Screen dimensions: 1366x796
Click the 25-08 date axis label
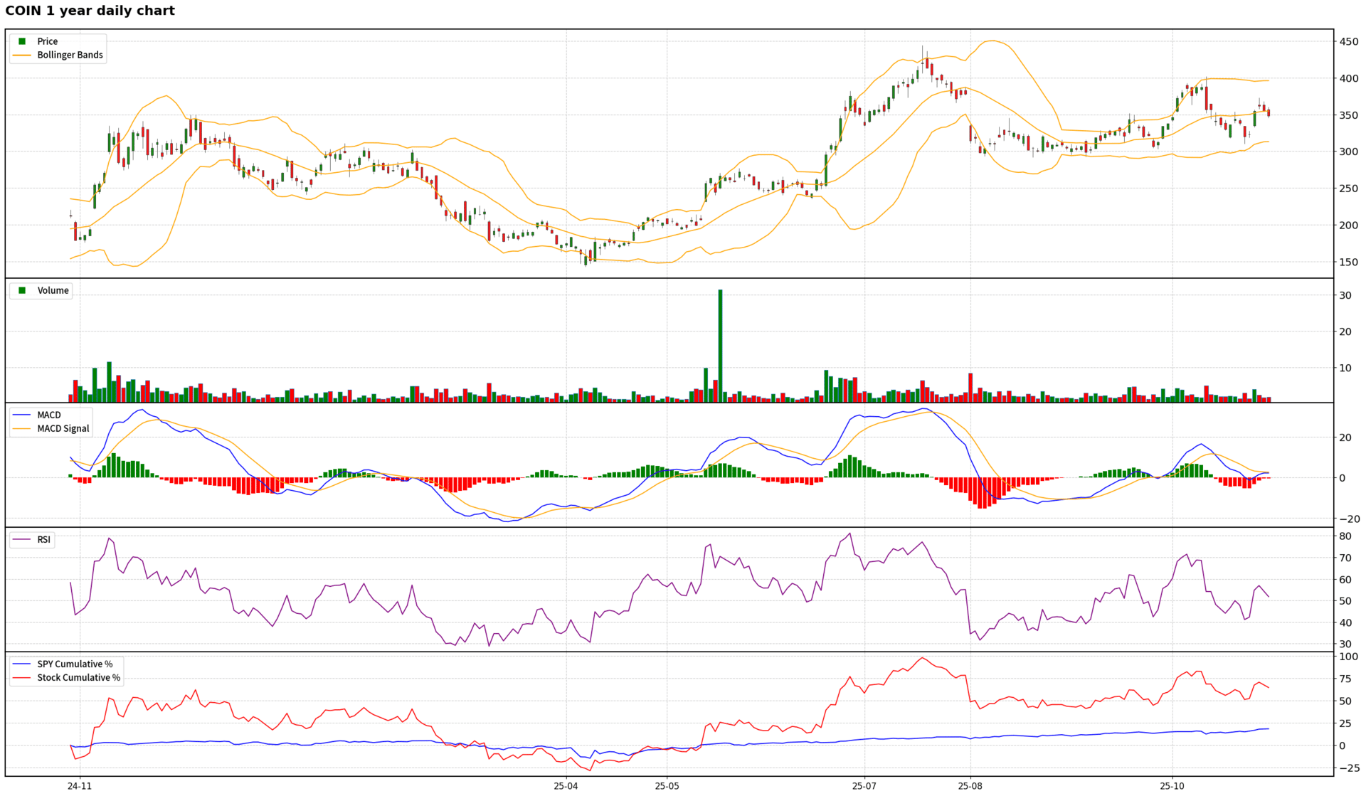point(970,786)
